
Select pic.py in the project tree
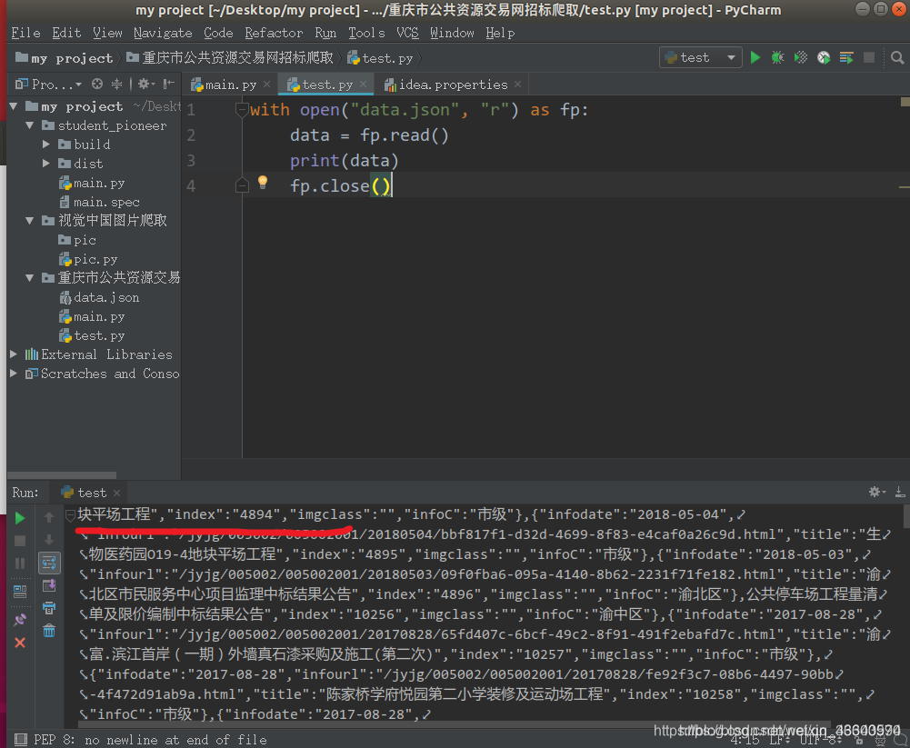tap(88, 259)
